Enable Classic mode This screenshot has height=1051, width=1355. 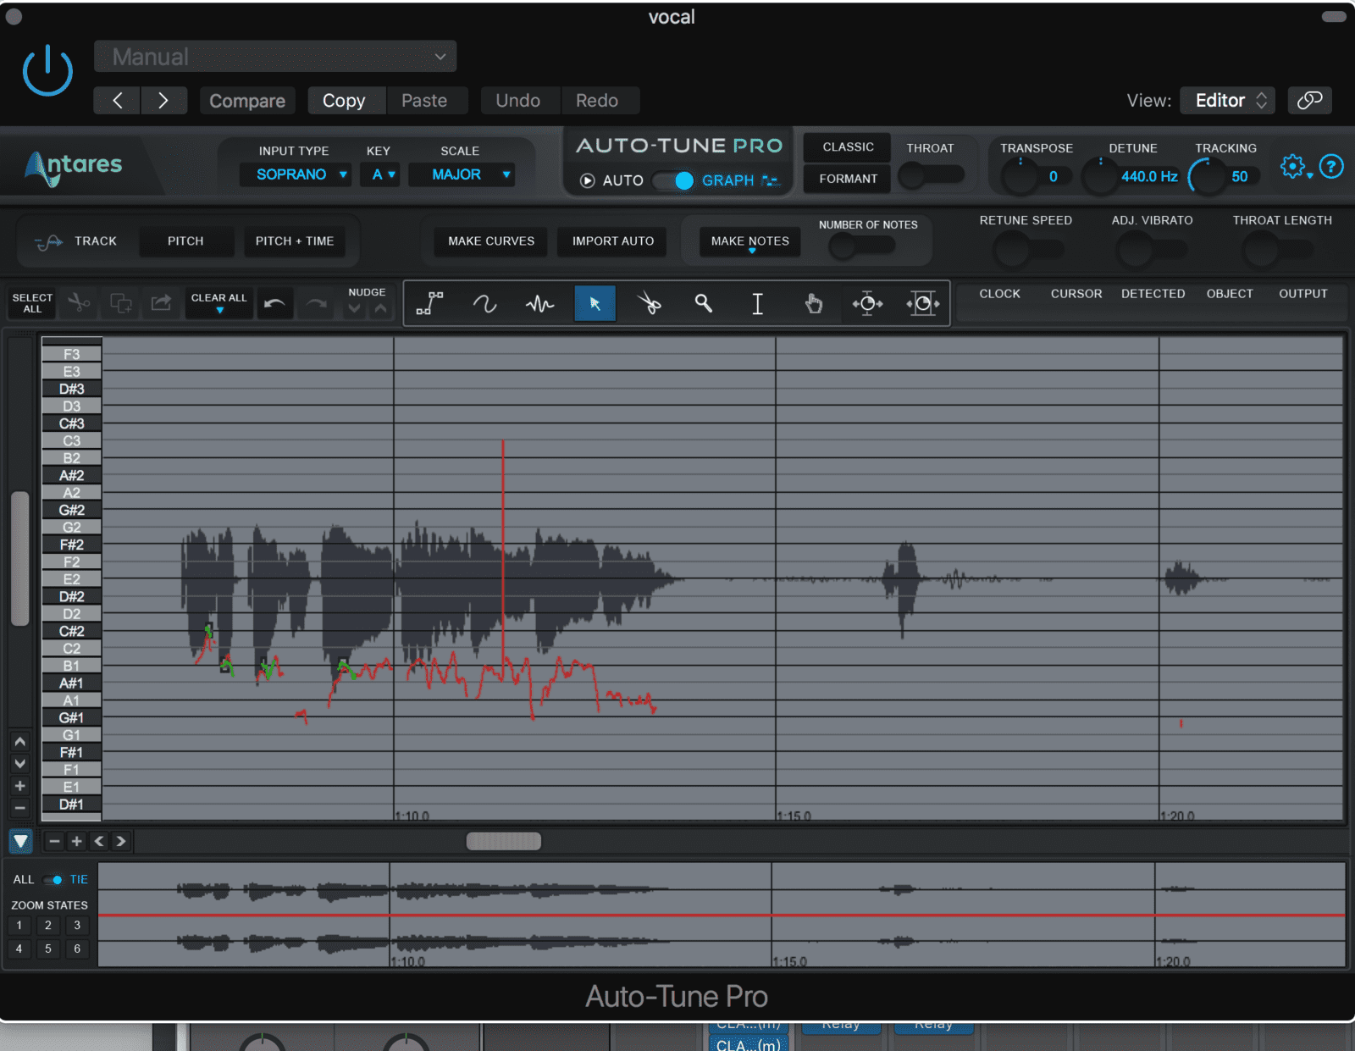click(x=847, y=147)
